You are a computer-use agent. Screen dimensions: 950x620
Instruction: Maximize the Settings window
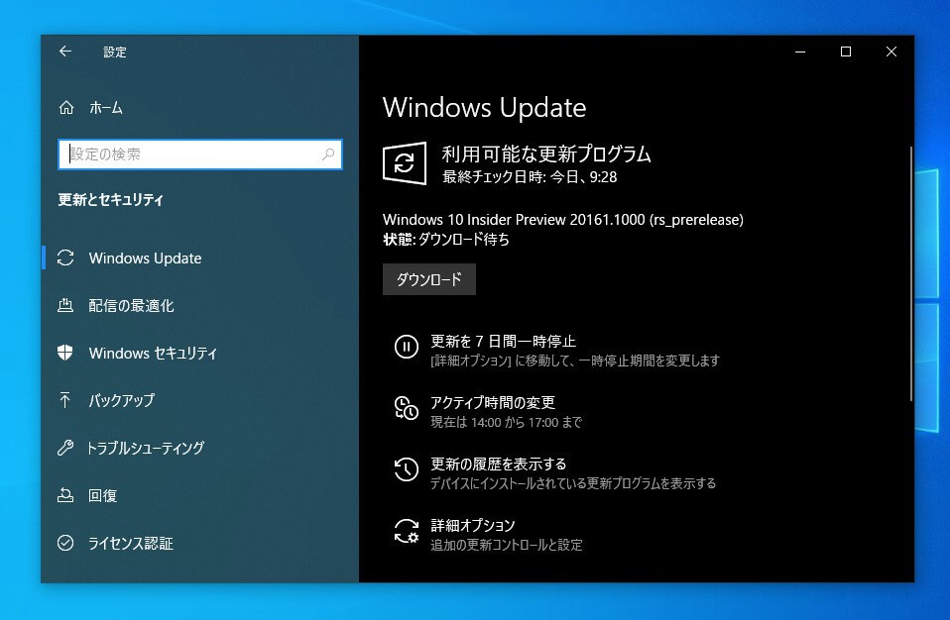point(846,52)
